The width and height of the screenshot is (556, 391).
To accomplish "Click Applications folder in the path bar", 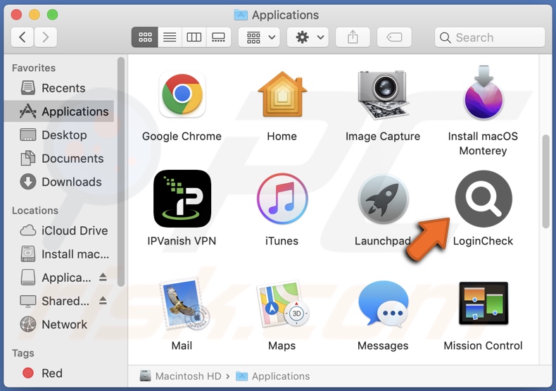I will point(272,376).
